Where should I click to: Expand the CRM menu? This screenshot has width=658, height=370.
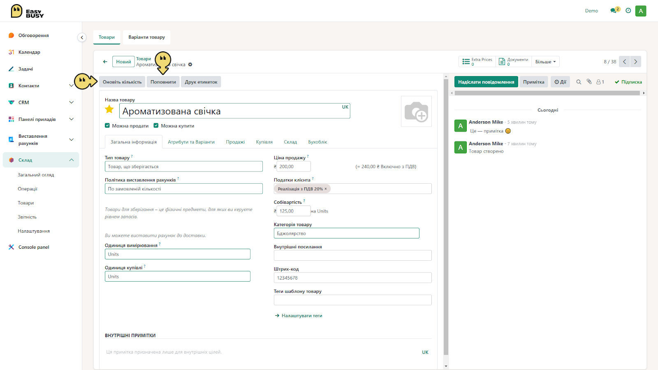point(71,102)
